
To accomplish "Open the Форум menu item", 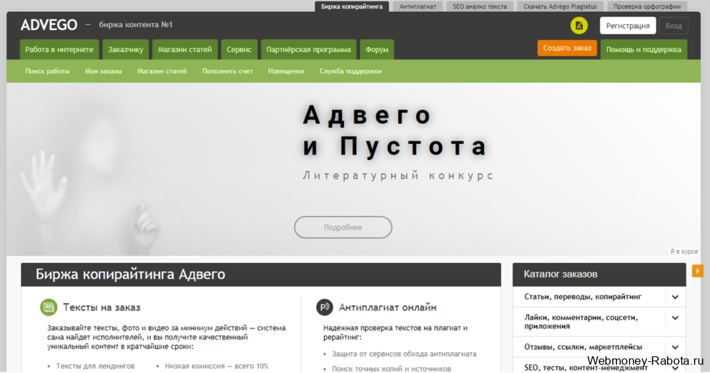I will (x=376, y=50).
